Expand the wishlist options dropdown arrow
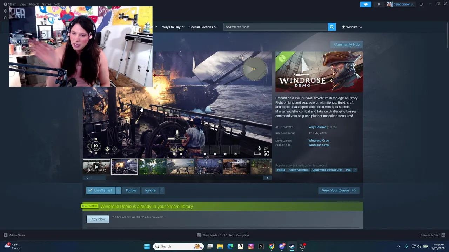449x252 pixels. (118, 190)
